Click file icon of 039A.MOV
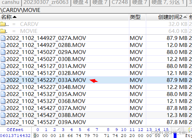The width and height of the screenshot is (192, 138). (x=3, y=122)
